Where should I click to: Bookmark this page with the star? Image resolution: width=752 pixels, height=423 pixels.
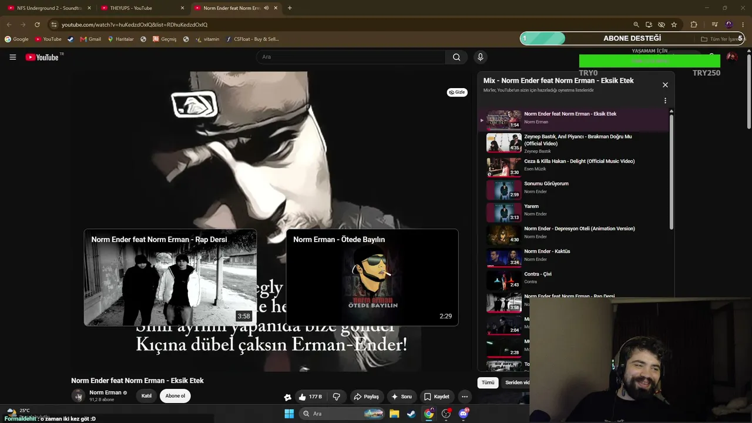pyautogui.click(x=674, y=25)
